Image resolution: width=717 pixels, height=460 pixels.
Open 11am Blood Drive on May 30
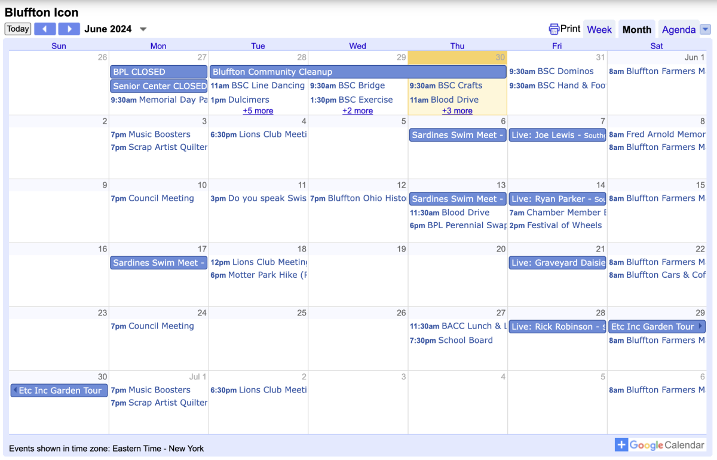coord(444,100)
